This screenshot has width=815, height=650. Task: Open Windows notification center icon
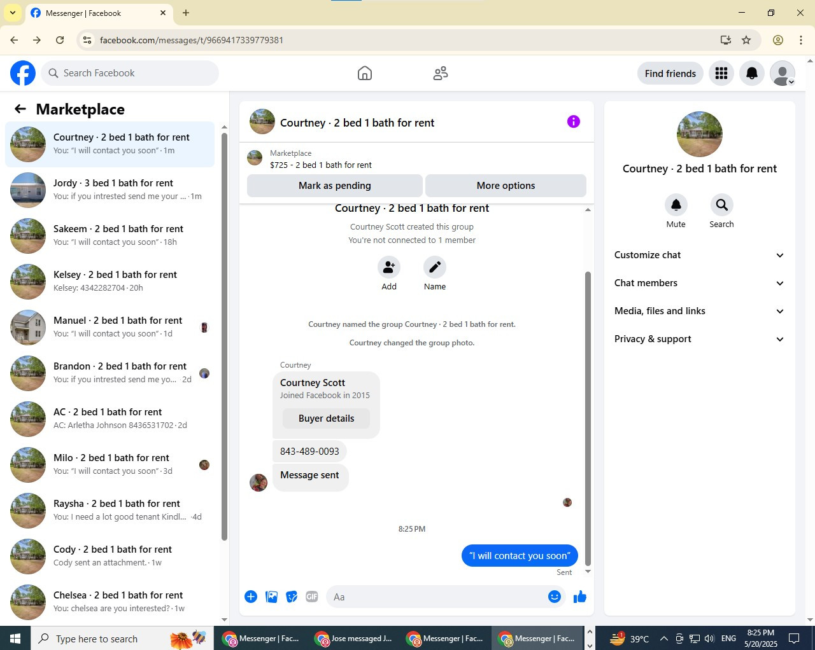794,638
